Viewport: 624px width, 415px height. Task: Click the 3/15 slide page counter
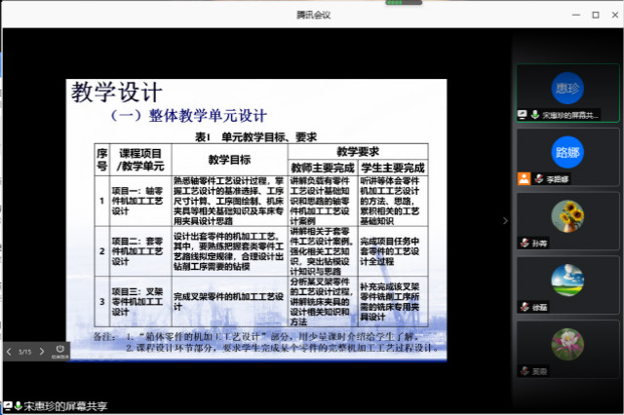click(26, 351)
